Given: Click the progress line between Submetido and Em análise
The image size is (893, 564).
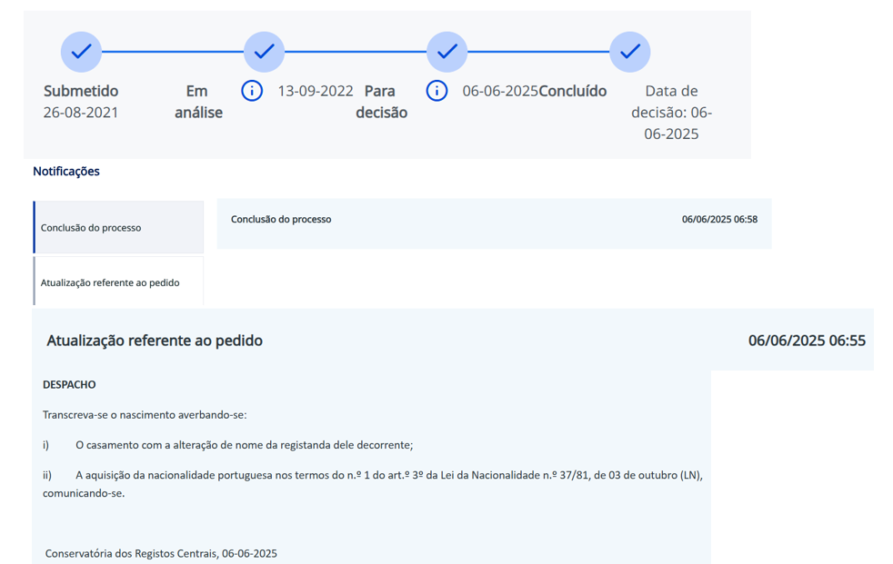Looking at the screenshot, I should tap(173, 52).
